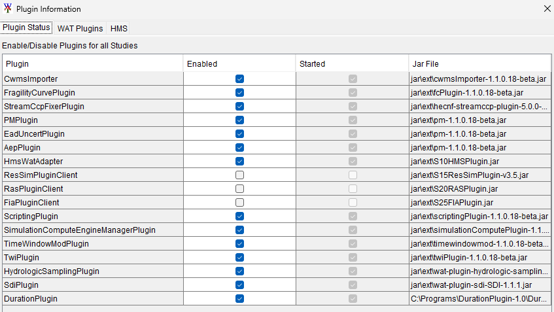Image resolution: width=554 pixels, height=312 pixels.
Task: Click the Plugin column header
Action: 93,64
